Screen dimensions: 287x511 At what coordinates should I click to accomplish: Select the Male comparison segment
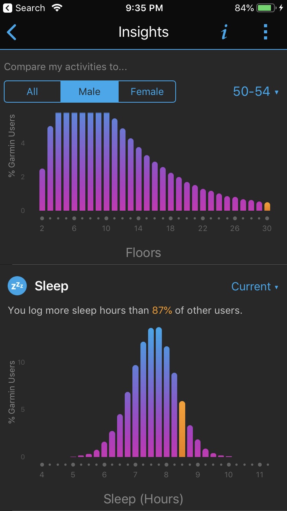point(90,92)
